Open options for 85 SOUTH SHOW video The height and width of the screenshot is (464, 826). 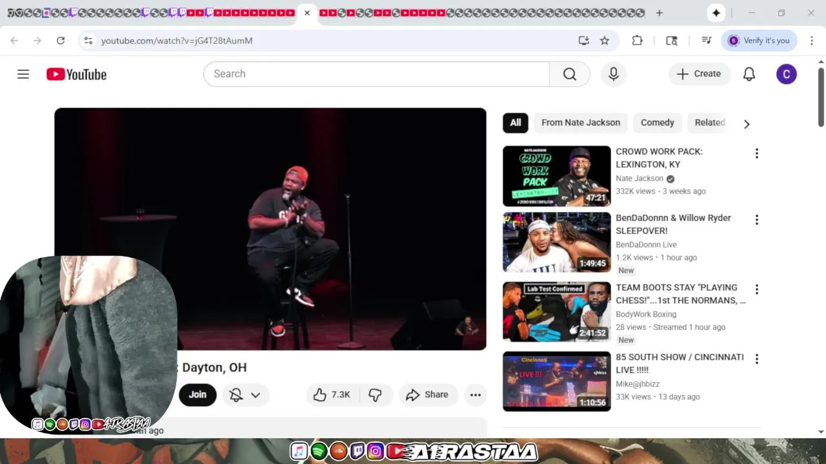pos(756,359)
